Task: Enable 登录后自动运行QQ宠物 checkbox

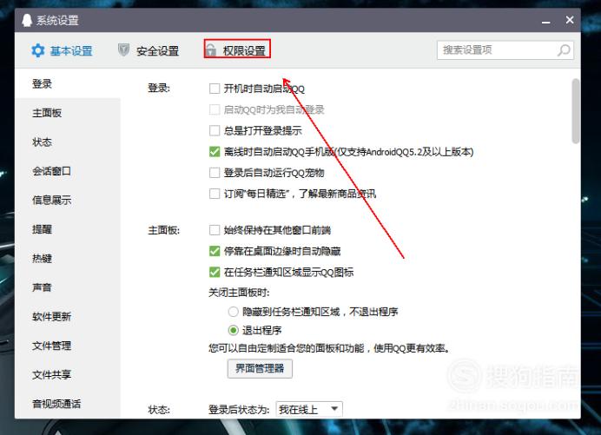Action: (x=215, y=173)
